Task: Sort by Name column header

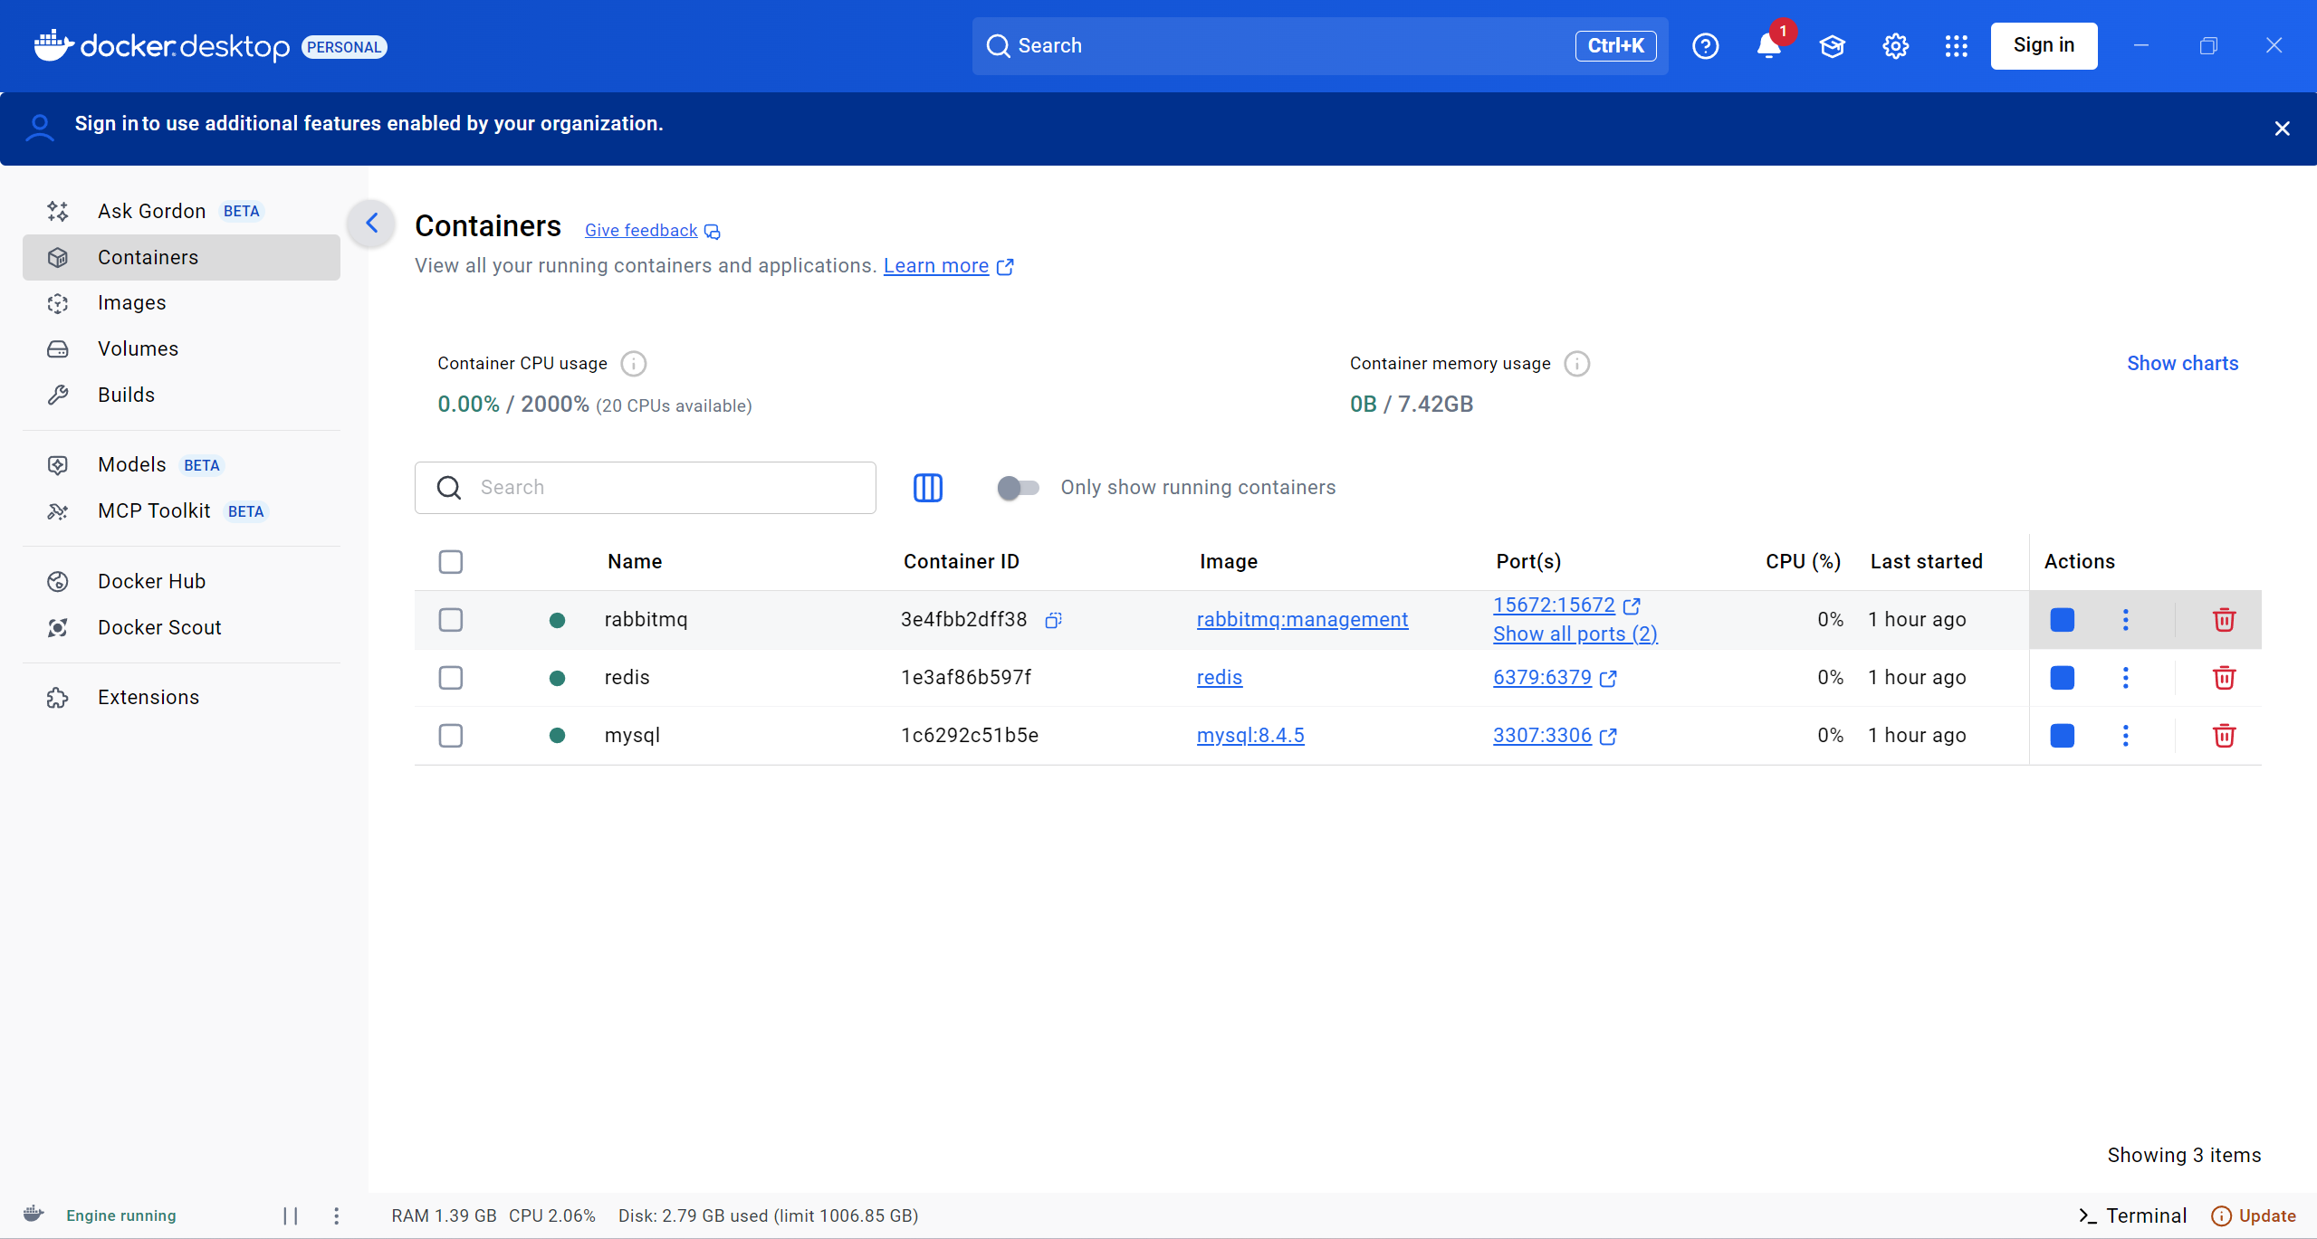Action: [x=634, y=562]
